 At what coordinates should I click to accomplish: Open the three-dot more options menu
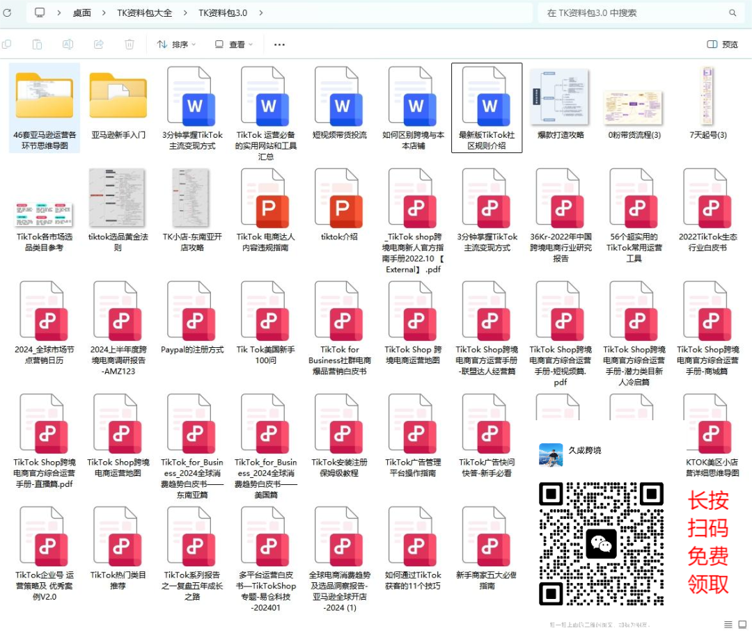279,45
